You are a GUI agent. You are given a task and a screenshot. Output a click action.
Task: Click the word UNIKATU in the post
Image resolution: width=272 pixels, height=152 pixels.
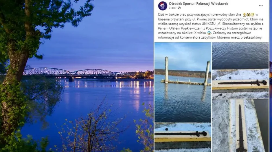pyautogui.click(x=209, y=24)
